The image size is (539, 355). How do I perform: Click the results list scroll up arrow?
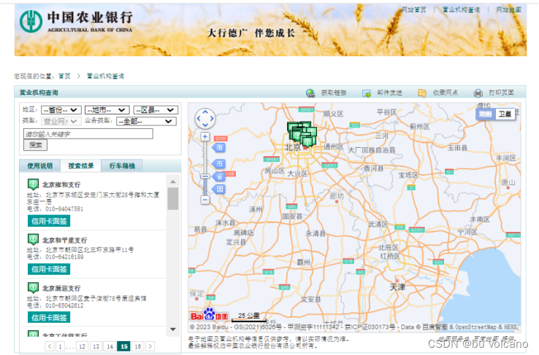[x=173, y=182]
